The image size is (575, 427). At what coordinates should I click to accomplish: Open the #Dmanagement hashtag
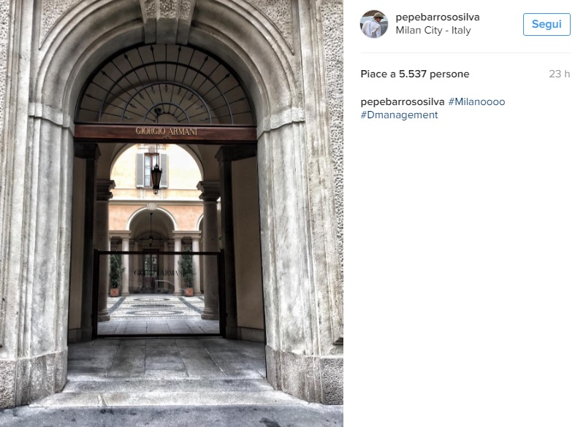click(x=399, y=115)
